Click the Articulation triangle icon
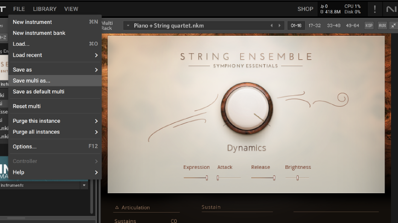The image size is (398, 223). [x=117, y=208]
